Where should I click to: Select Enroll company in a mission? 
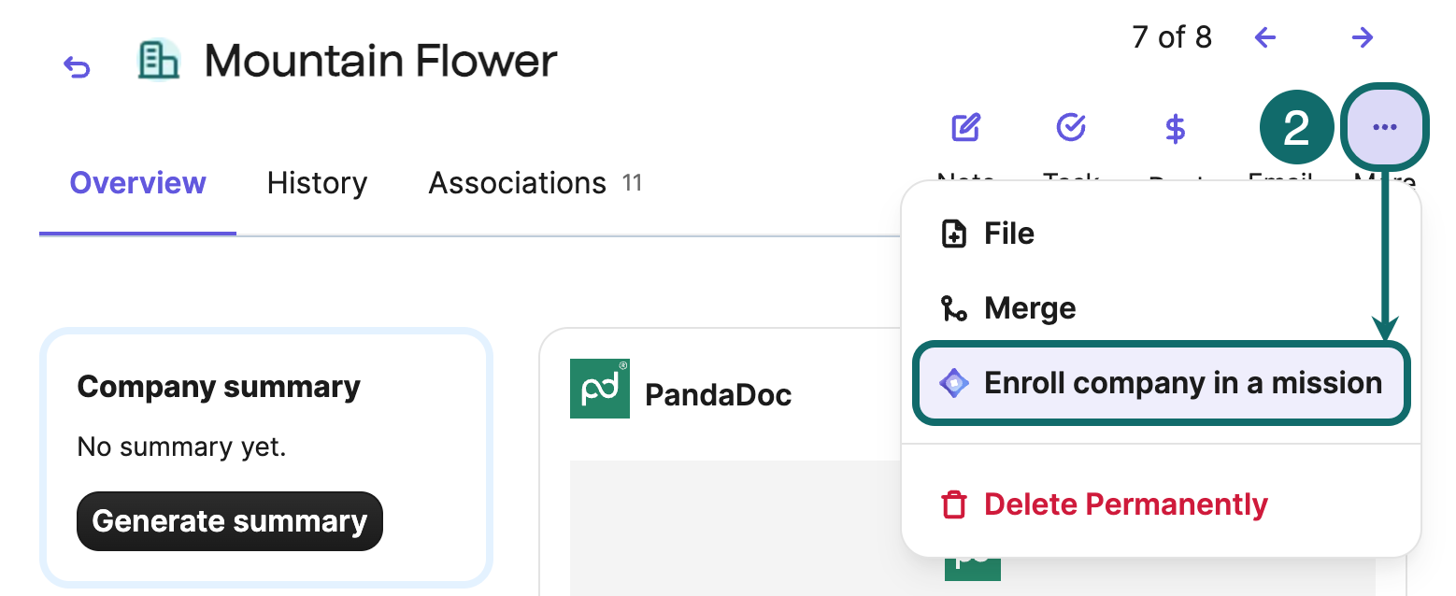(x=1161, y=383)
